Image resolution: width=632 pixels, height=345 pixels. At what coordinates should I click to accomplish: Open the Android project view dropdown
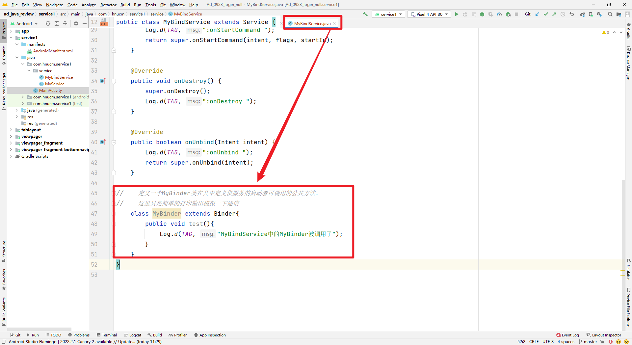pyautogui.click(x=24, y=23)
